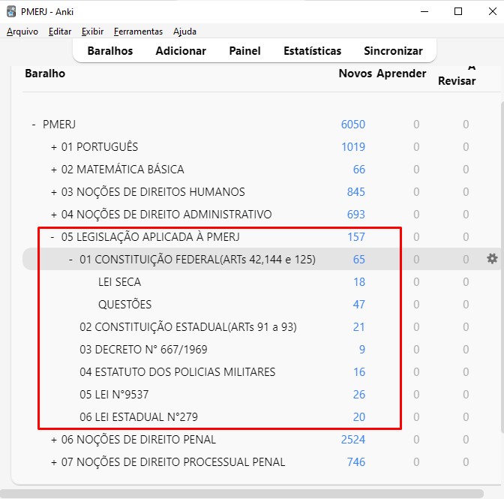Click Adicionar to add a card
This screenshot has width=504, height=499.
pyautogui.click(x=181, y=51)
